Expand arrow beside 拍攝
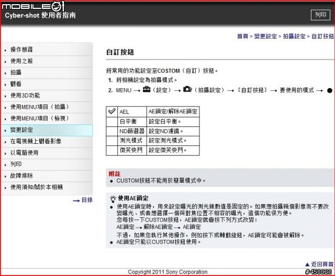Screen dimensions: 335x276 coord(6,73)
